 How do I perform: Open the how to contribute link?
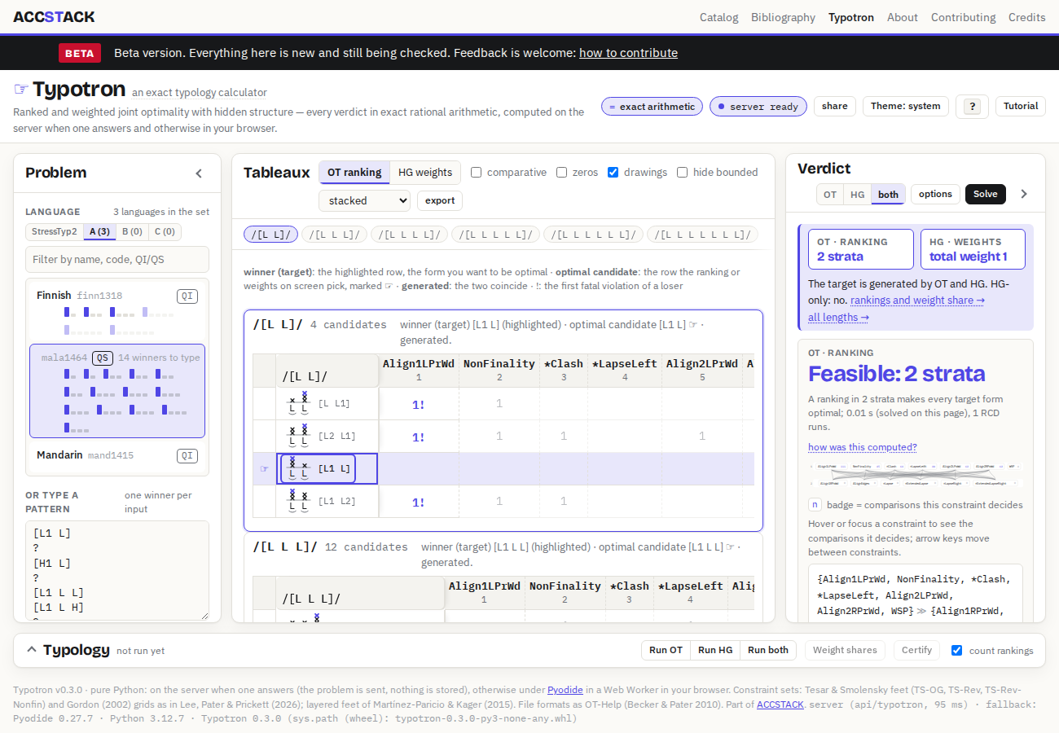[x=628, y=53]
